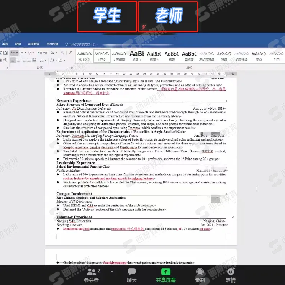Click the 共享屏幕 share screen button
The image size is (285, 285).
point(166,275)
